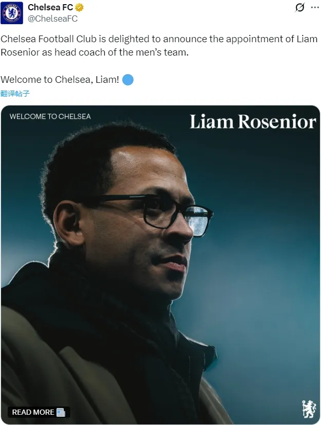The width and height of the screenshot is (321, 425).
Task: Click the Chelsea FC profile avatar
Action: [12, 13]
